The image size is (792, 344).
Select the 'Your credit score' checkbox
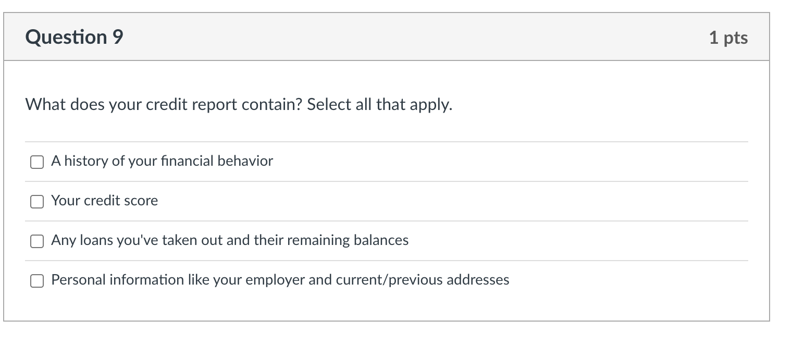coord(36,201)
